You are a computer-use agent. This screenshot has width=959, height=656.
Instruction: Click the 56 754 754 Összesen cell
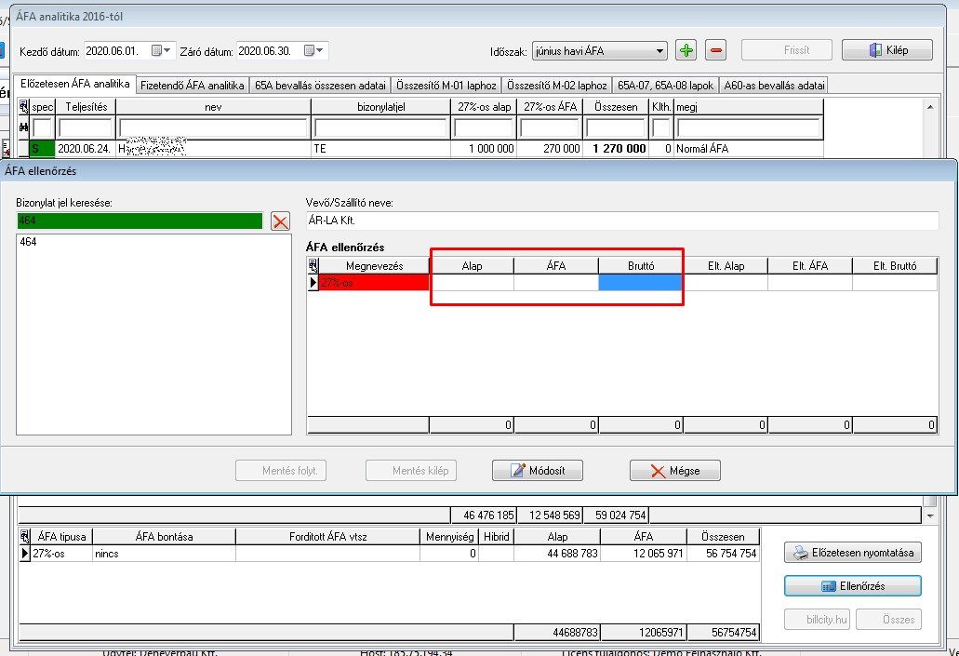click(723, 554)
